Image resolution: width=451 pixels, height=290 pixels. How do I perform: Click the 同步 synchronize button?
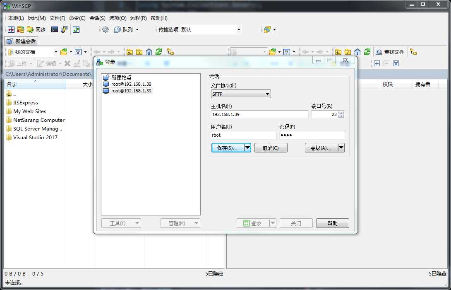click(x=36, y=29)
